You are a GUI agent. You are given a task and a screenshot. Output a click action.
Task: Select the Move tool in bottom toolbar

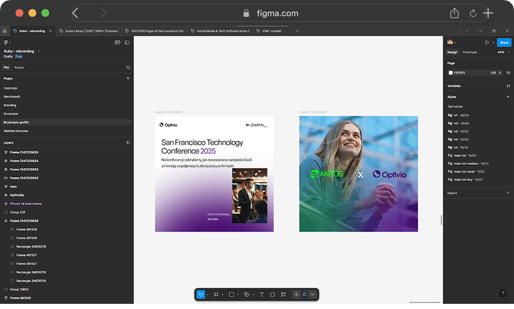click(x=201, y=294)
